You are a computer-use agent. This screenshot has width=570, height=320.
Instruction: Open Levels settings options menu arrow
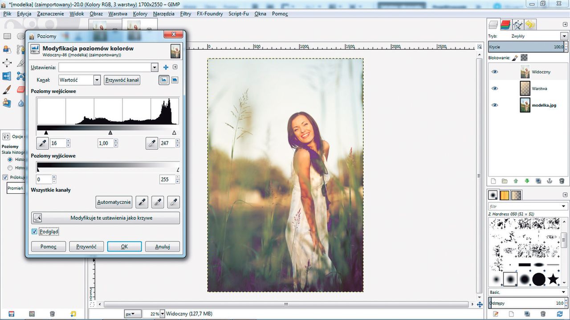[x=175, y=67]
